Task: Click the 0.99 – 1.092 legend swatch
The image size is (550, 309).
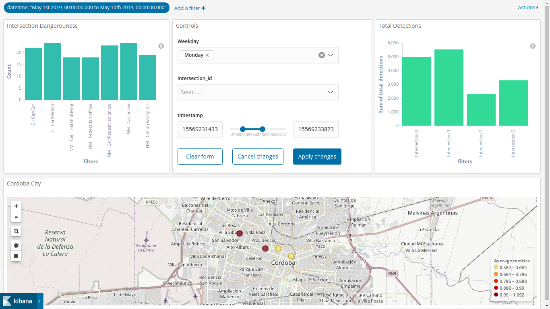Action: click(496, 295)
